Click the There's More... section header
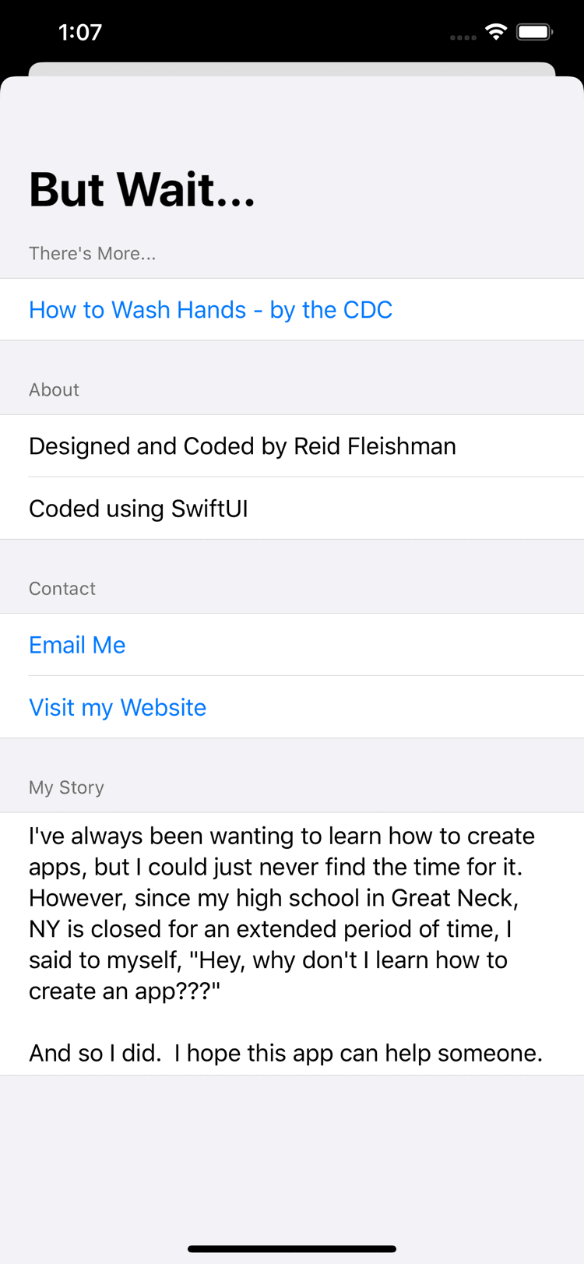This screenshot has height=1264, width=584. tap(92, 253)
